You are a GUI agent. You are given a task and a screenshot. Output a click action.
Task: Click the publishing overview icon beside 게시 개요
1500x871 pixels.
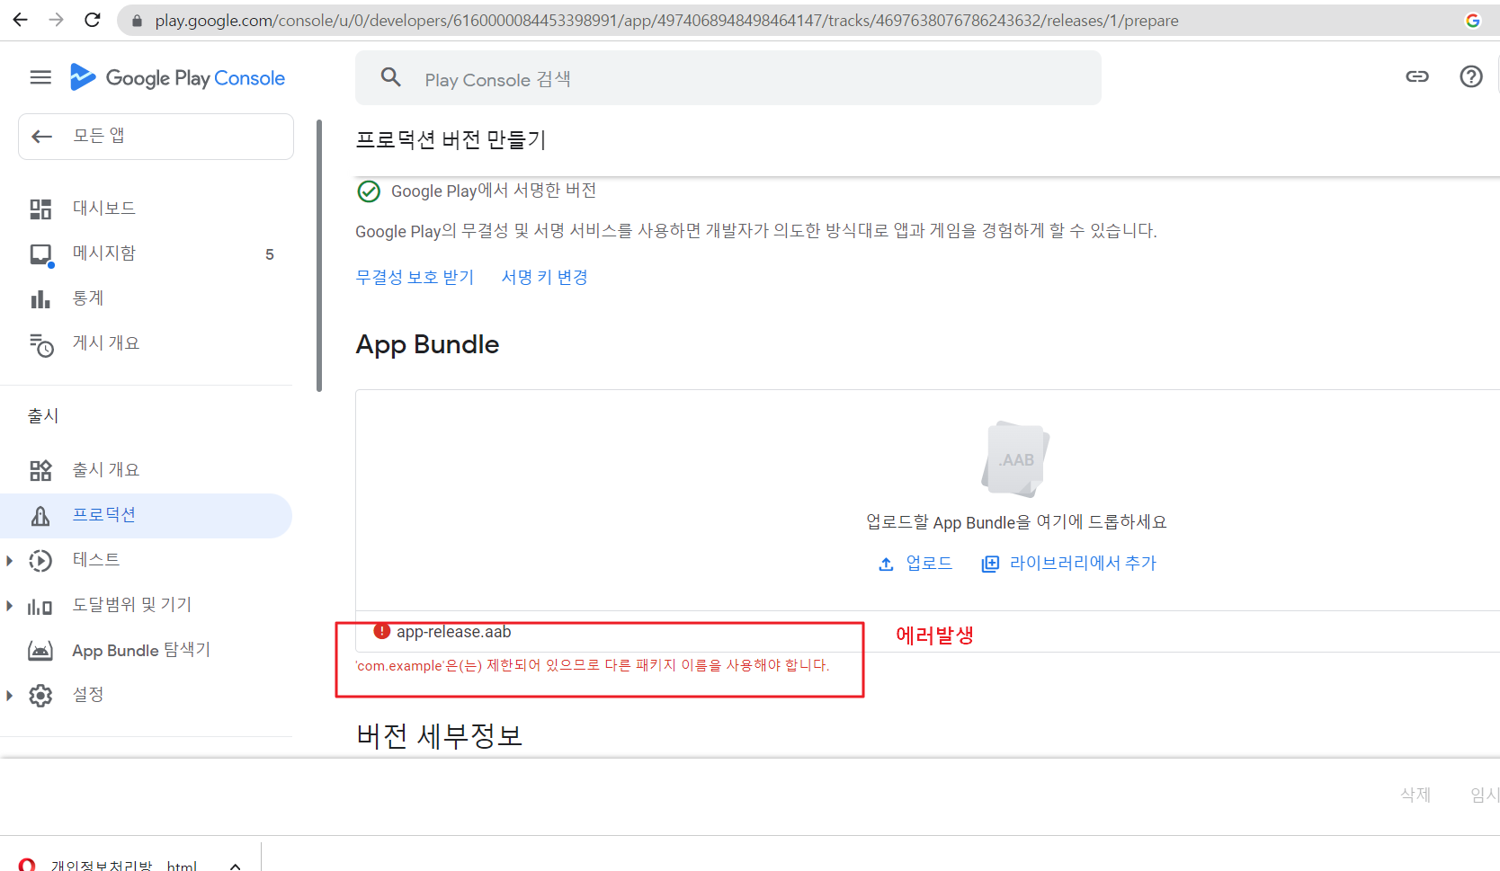click(41, 344)
